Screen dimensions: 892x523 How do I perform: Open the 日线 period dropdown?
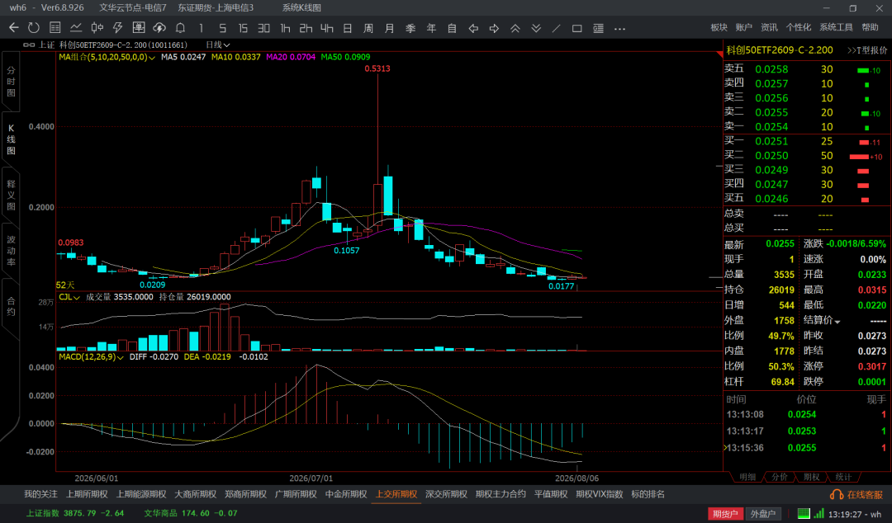pos(218,45)
